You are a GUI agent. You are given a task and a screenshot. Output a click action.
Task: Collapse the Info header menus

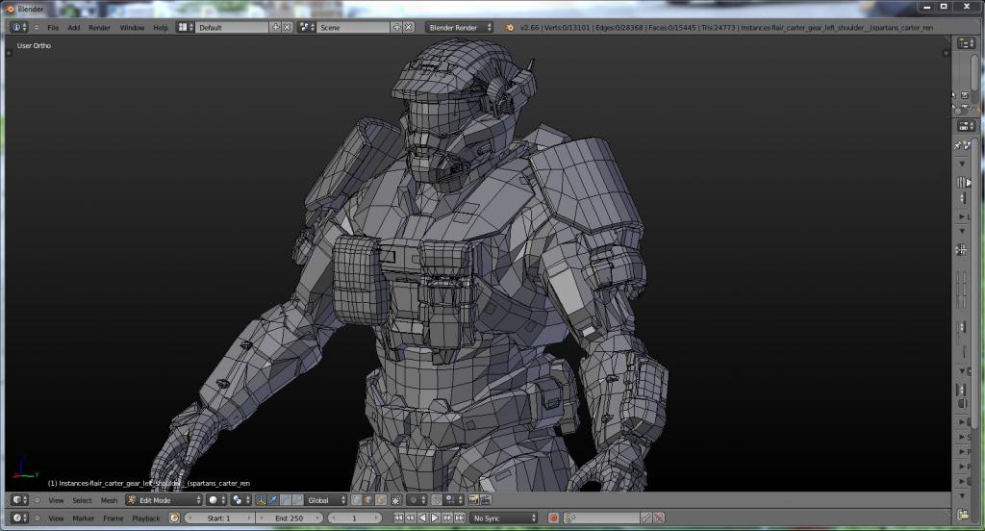pos(37,27)
